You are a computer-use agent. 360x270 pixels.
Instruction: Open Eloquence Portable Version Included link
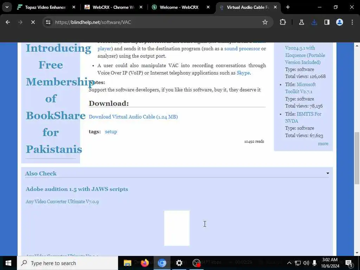[305, 55]
